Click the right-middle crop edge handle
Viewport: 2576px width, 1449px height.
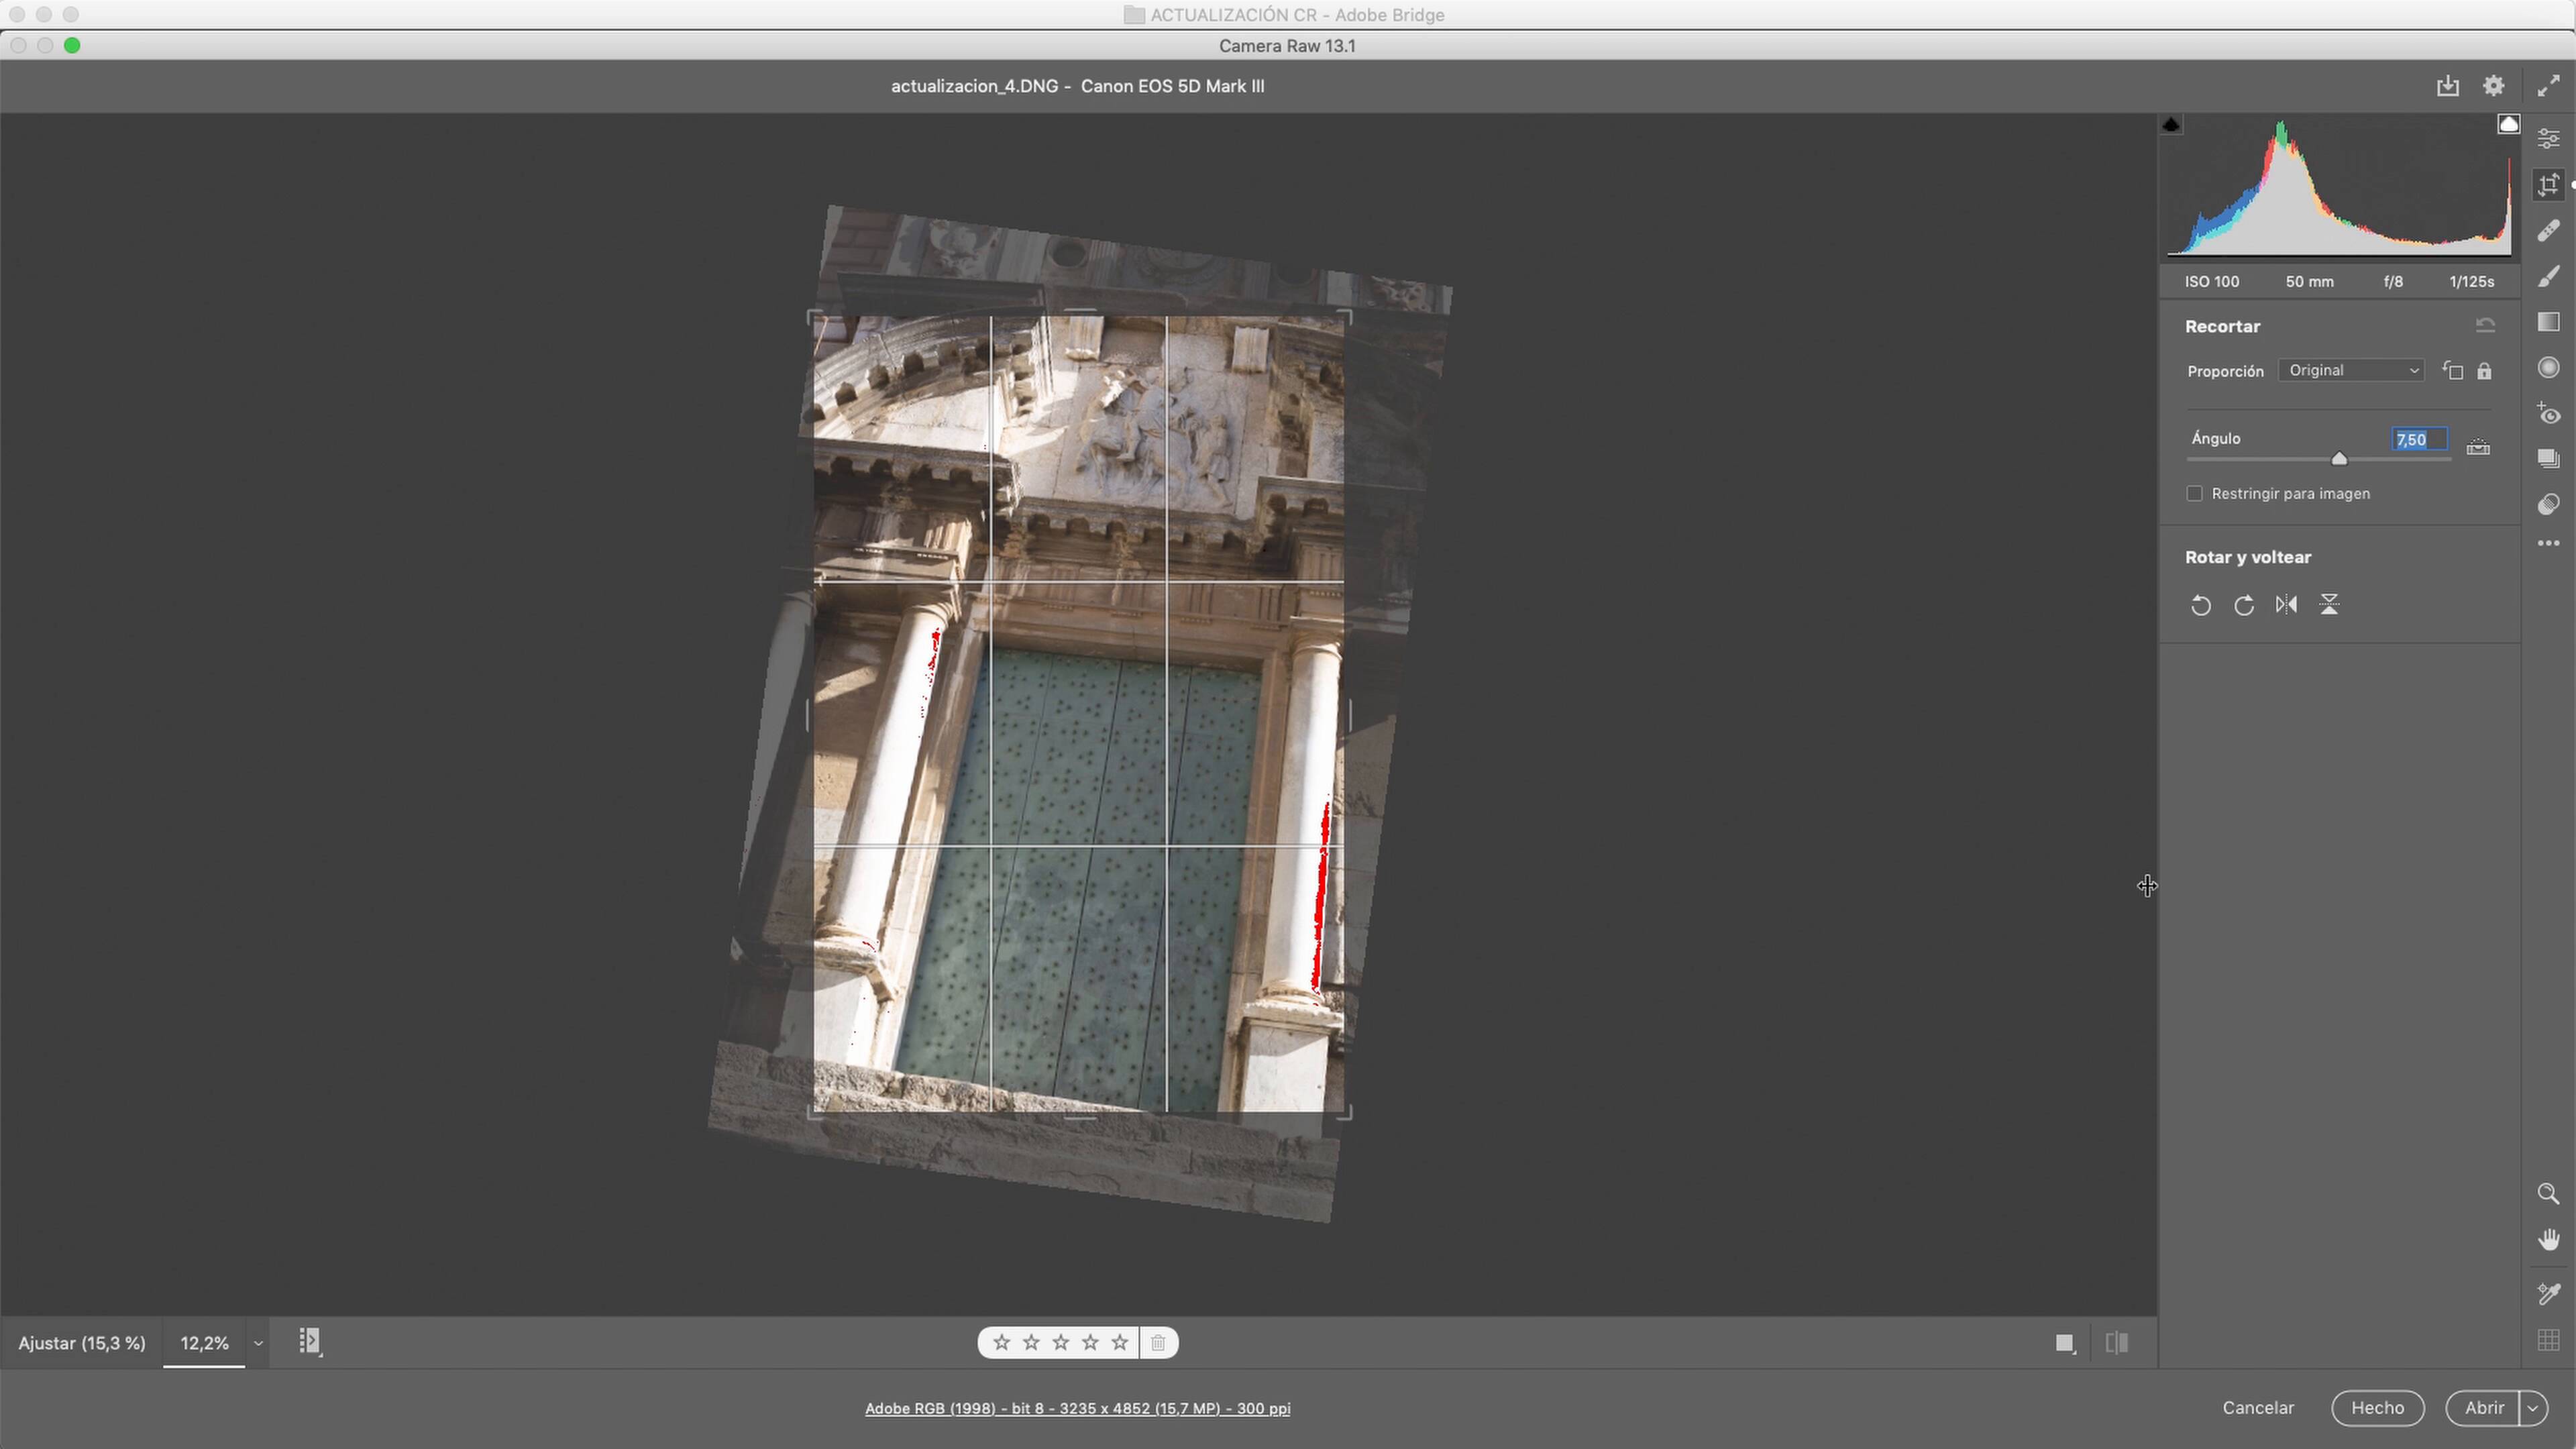click(1349, 715)
